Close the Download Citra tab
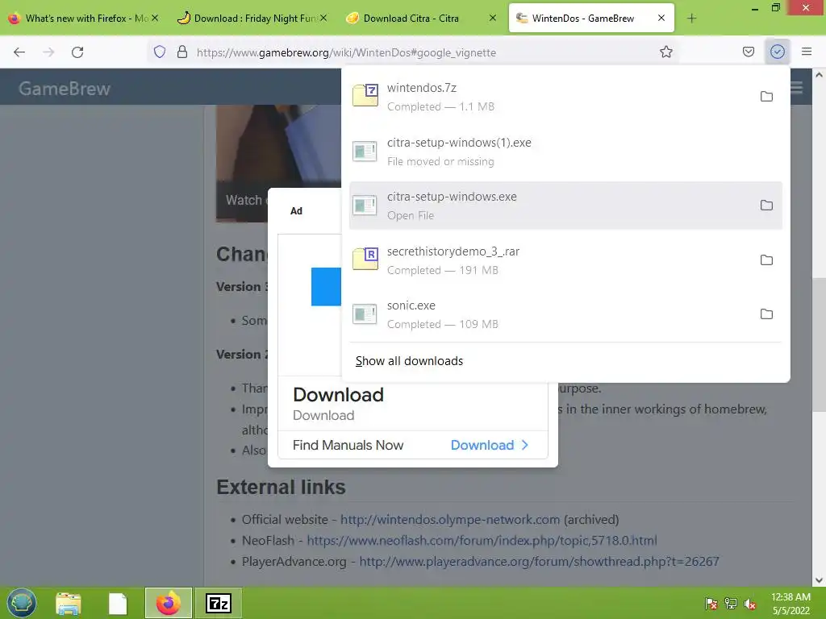The width and height of the screenshot is (826, 619). click(493, 18)
